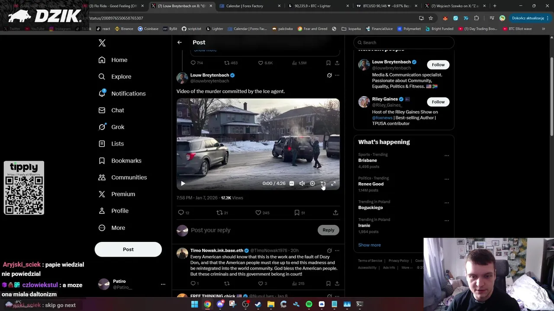Open three-dot menu on Timo Nowak's reply
Screen dimensions: 554x311
pos(337,251)
